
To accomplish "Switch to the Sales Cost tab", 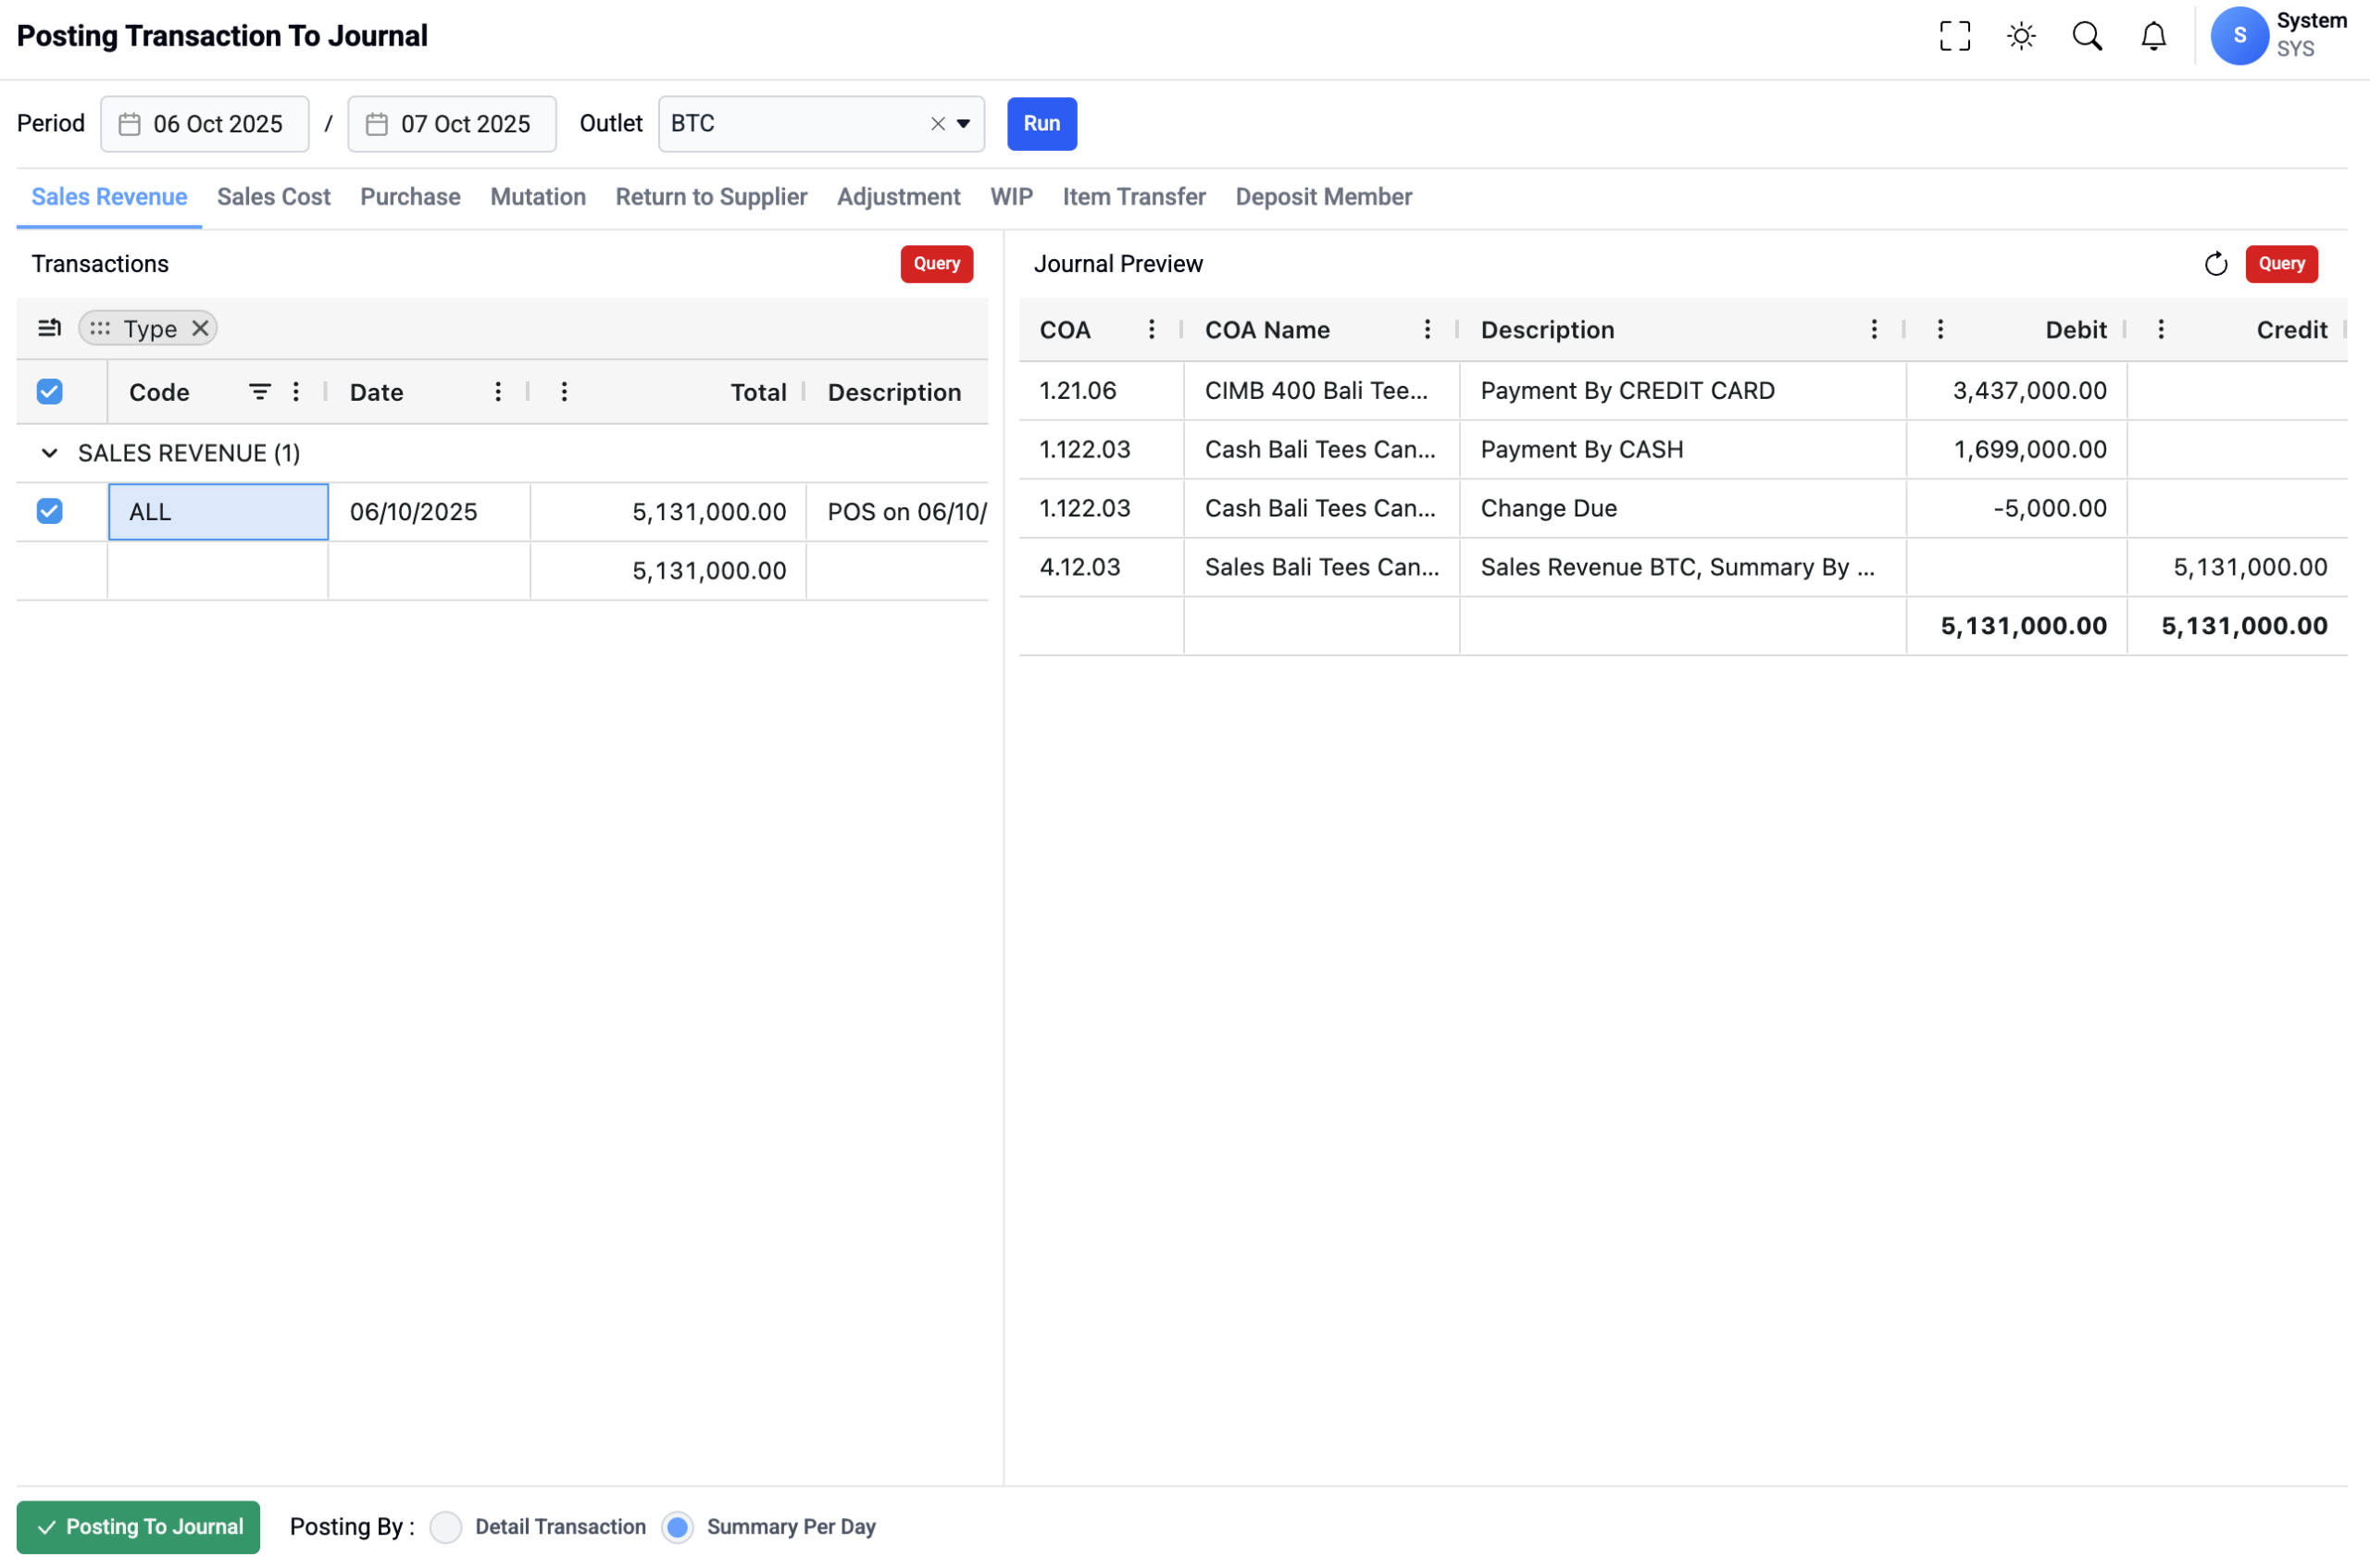I will click(273, 197).
